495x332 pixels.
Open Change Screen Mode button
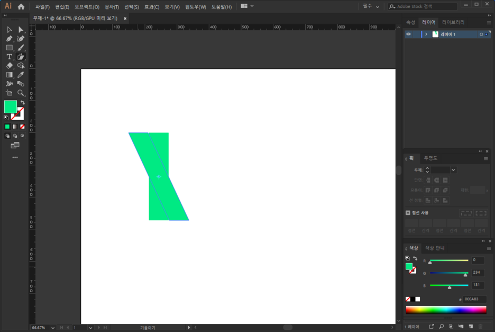pyautogui.click(x=15, y=146)
